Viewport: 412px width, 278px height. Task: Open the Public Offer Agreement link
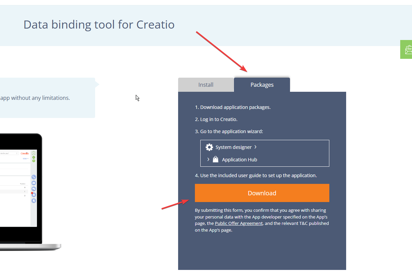(x=239, y=223)
